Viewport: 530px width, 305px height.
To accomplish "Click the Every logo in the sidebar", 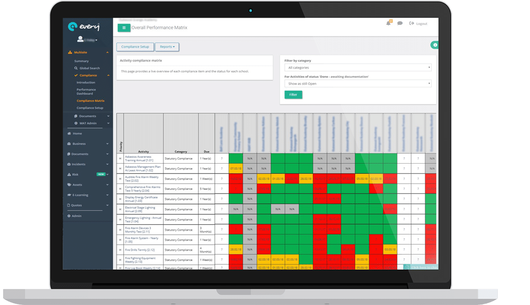I will (x=84, y=27).
